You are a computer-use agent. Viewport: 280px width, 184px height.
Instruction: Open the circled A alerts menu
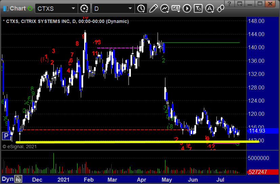[209, 8]
